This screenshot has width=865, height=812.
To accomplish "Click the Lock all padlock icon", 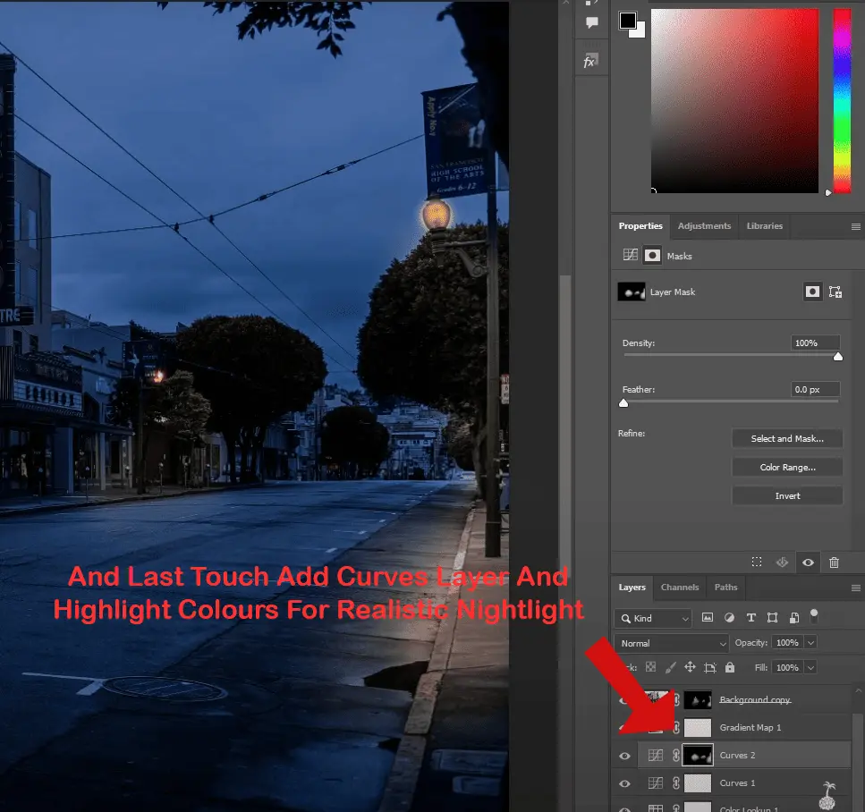I will coord(729,667).
